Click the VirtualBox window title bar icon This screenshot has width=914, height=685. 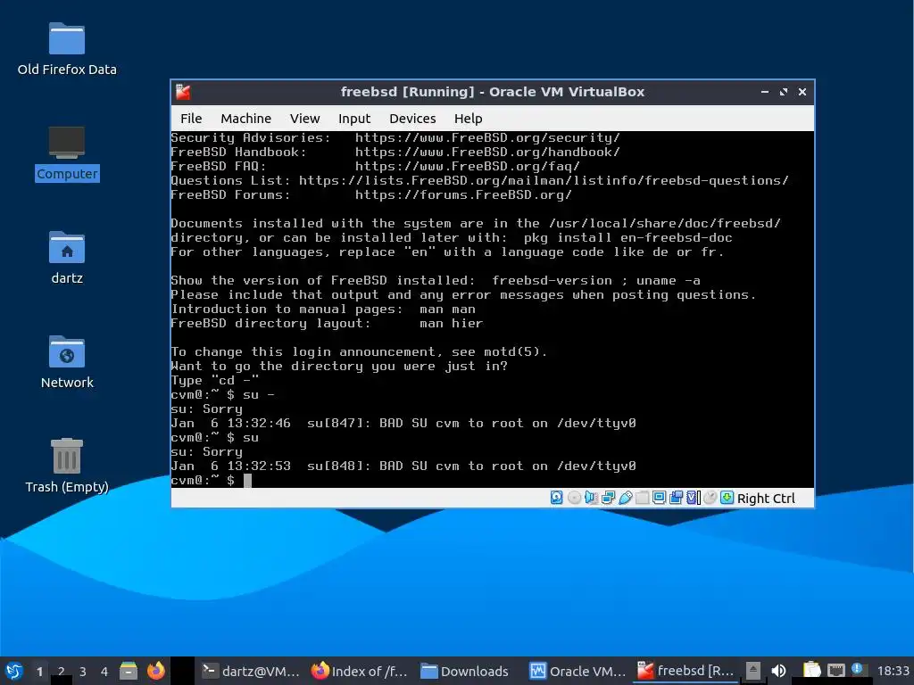[x=184, y=92]
